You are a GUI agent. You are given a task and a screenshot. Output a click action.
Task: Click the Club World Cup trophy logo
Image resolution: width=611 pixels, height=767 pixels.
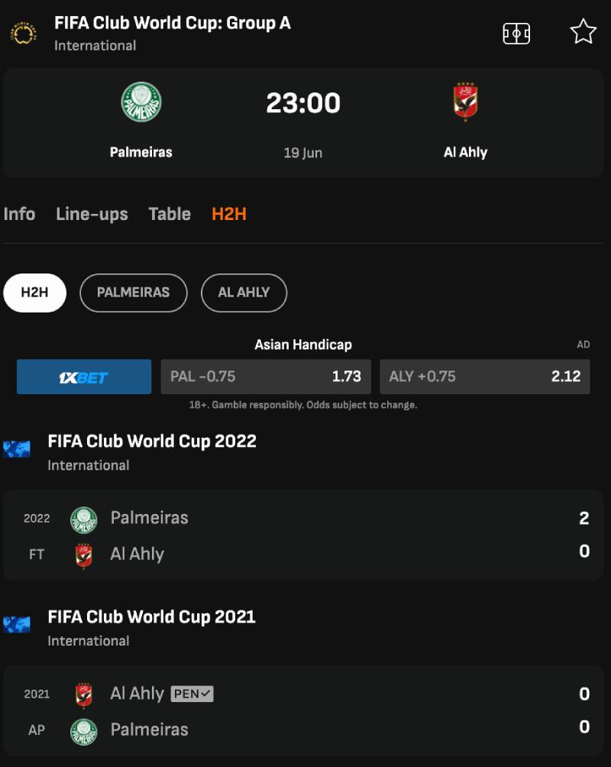click(x=23, y=33)
